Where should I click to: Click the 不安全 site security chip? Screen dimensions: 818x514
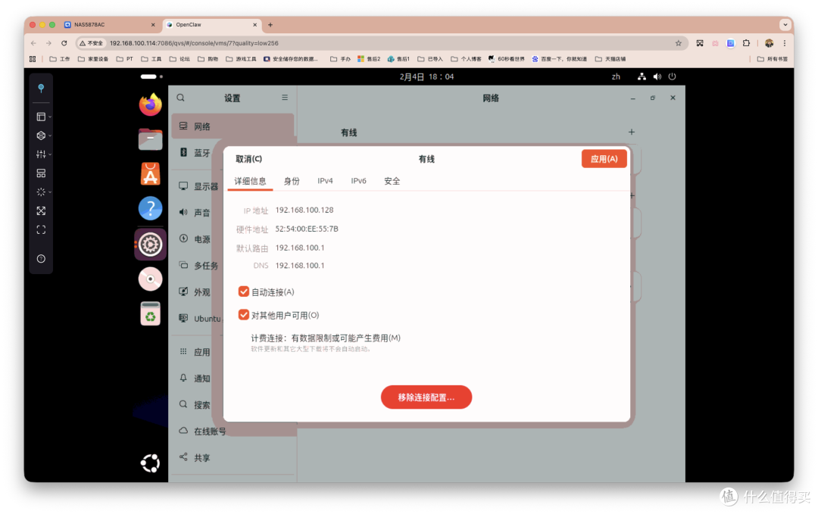pyautogui.click(x=92, y=43)
